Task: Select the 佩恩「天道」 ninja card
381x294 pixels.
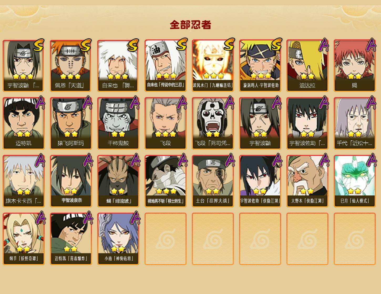Action: [x=71, y=66]
